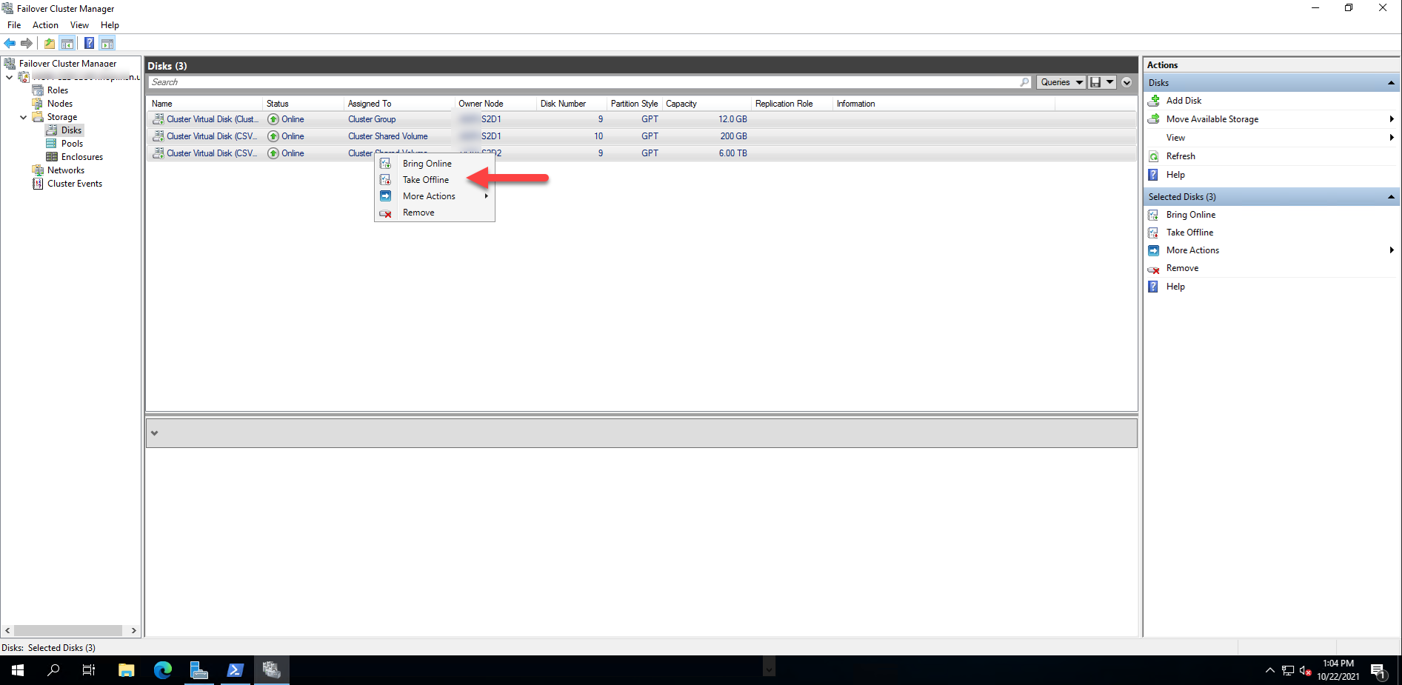This screenshot has width=1402, height=685.
Task: Open the File menu
Action: tap(14, 25)
